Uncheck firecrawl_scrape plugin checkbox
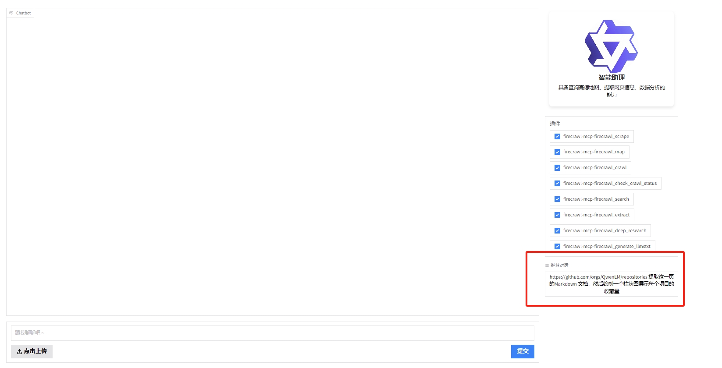The image size is (722, 368). [557, 137]
